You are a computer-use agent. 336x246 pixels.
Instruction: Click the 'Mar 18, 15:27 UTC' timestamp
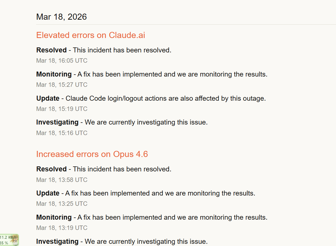[x=62, y=85]
